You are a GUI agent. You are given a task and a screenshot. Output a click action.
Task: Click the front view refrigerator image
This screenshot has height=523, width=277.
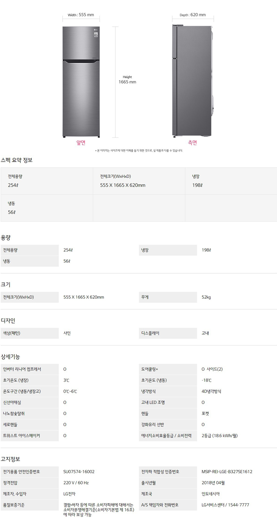[81, 82]
